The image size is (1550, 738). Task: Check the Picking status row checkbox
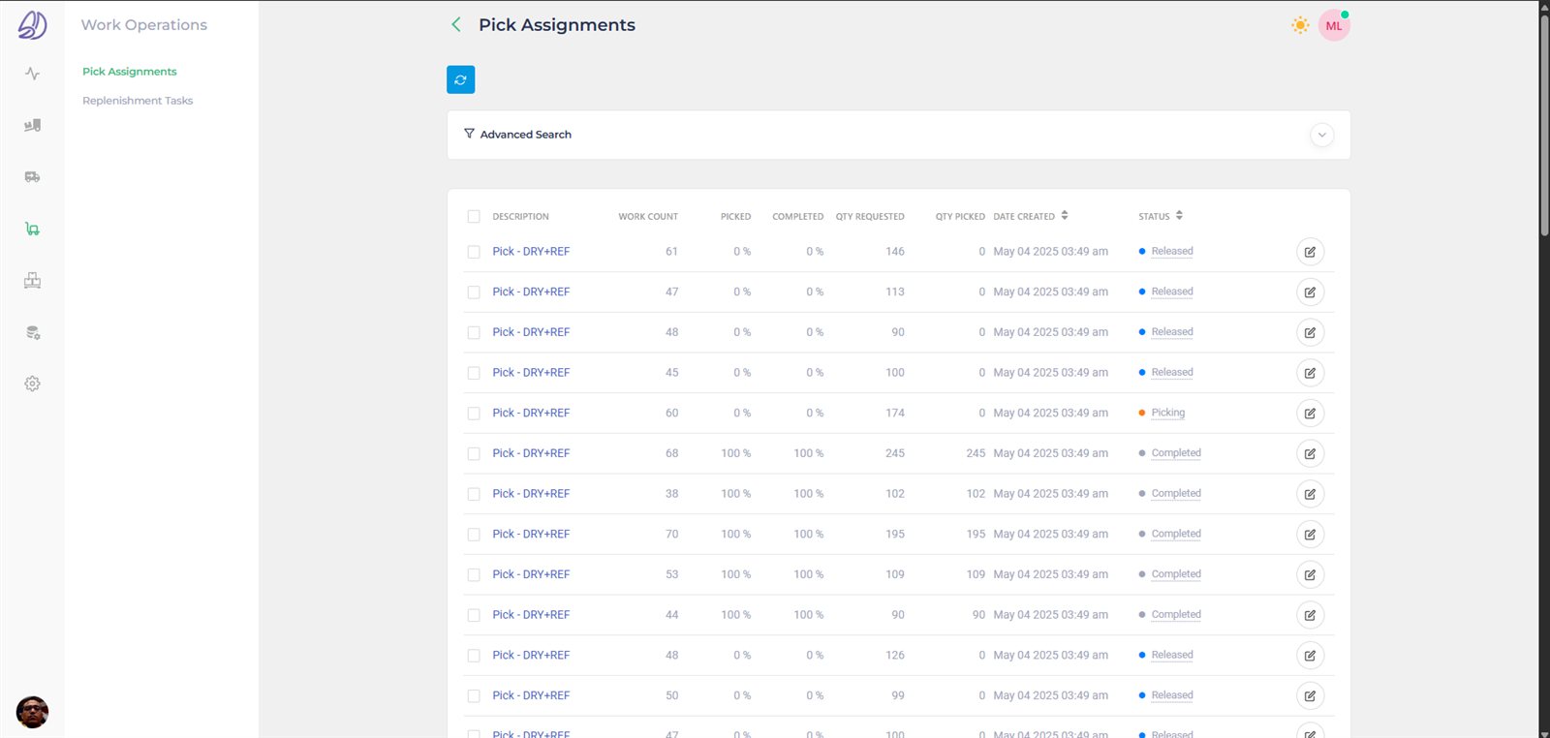474,414
